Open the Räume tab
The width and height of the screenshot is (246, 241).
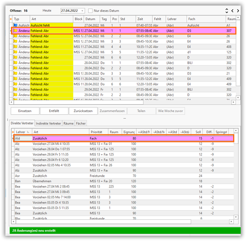68,123
